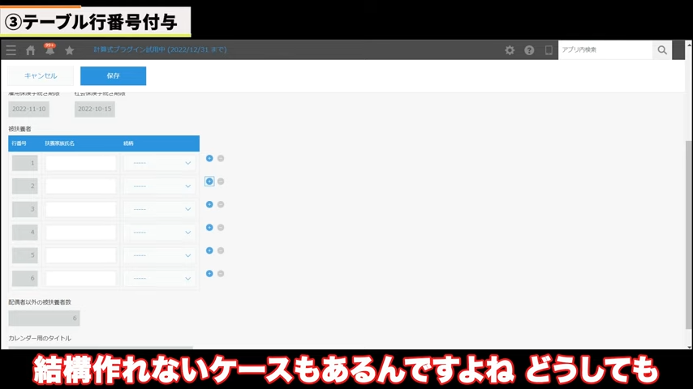Add a row after table row 6
The height and width of the screenshot is (389, 693).
click(x=209, y=274)
